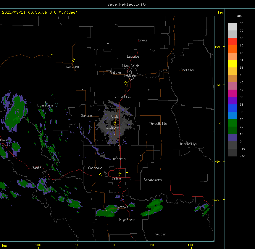Click the Sundre city label
This screenshot has height=249, width=255.
86,116
